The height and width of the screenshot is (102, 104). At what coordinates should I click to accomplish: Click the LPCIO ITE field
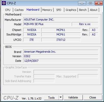coord(32,40)
